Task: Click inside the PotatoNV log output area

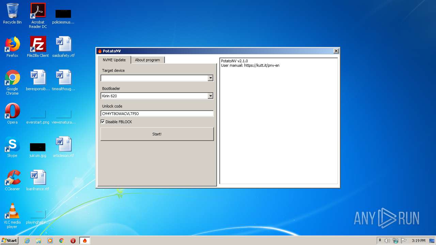Action: pos(279,121)
